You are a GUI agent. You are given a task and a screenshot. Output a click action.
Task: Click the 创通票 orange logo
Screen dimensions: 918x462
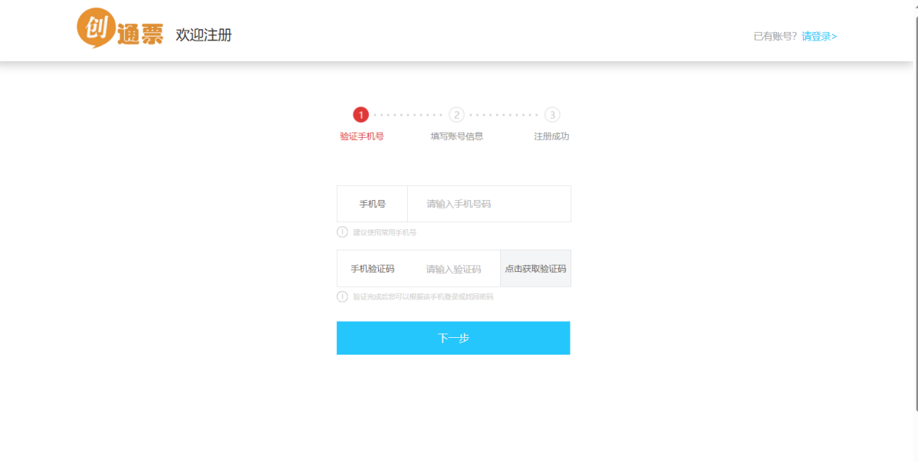click(120, 28)
